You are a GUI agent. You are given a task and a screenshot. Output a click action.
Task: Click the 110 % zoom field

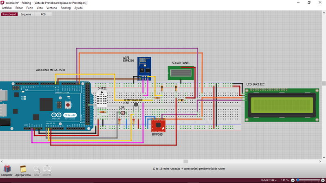(284, 180)
